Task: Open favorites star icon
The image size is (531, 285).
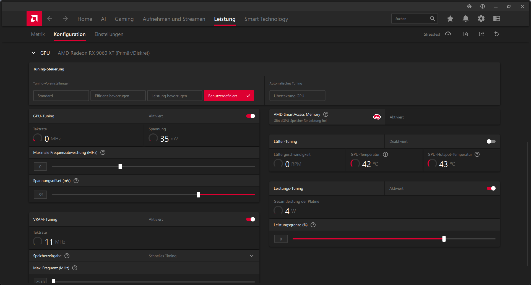Action: (x=450, y=19)
